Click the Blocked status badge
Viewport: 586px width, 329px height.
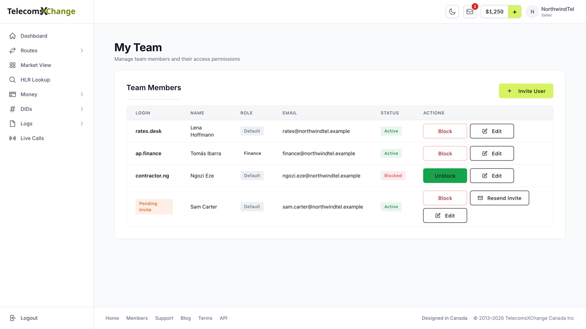coord(393,176)
